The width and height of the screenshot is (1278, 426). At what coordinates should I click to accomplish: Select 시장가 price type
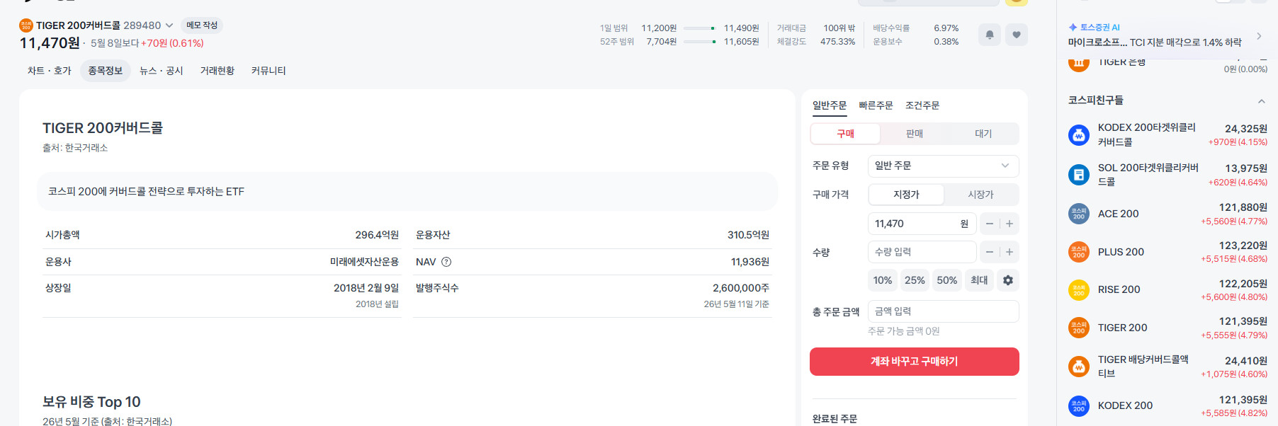coord(980,195)
